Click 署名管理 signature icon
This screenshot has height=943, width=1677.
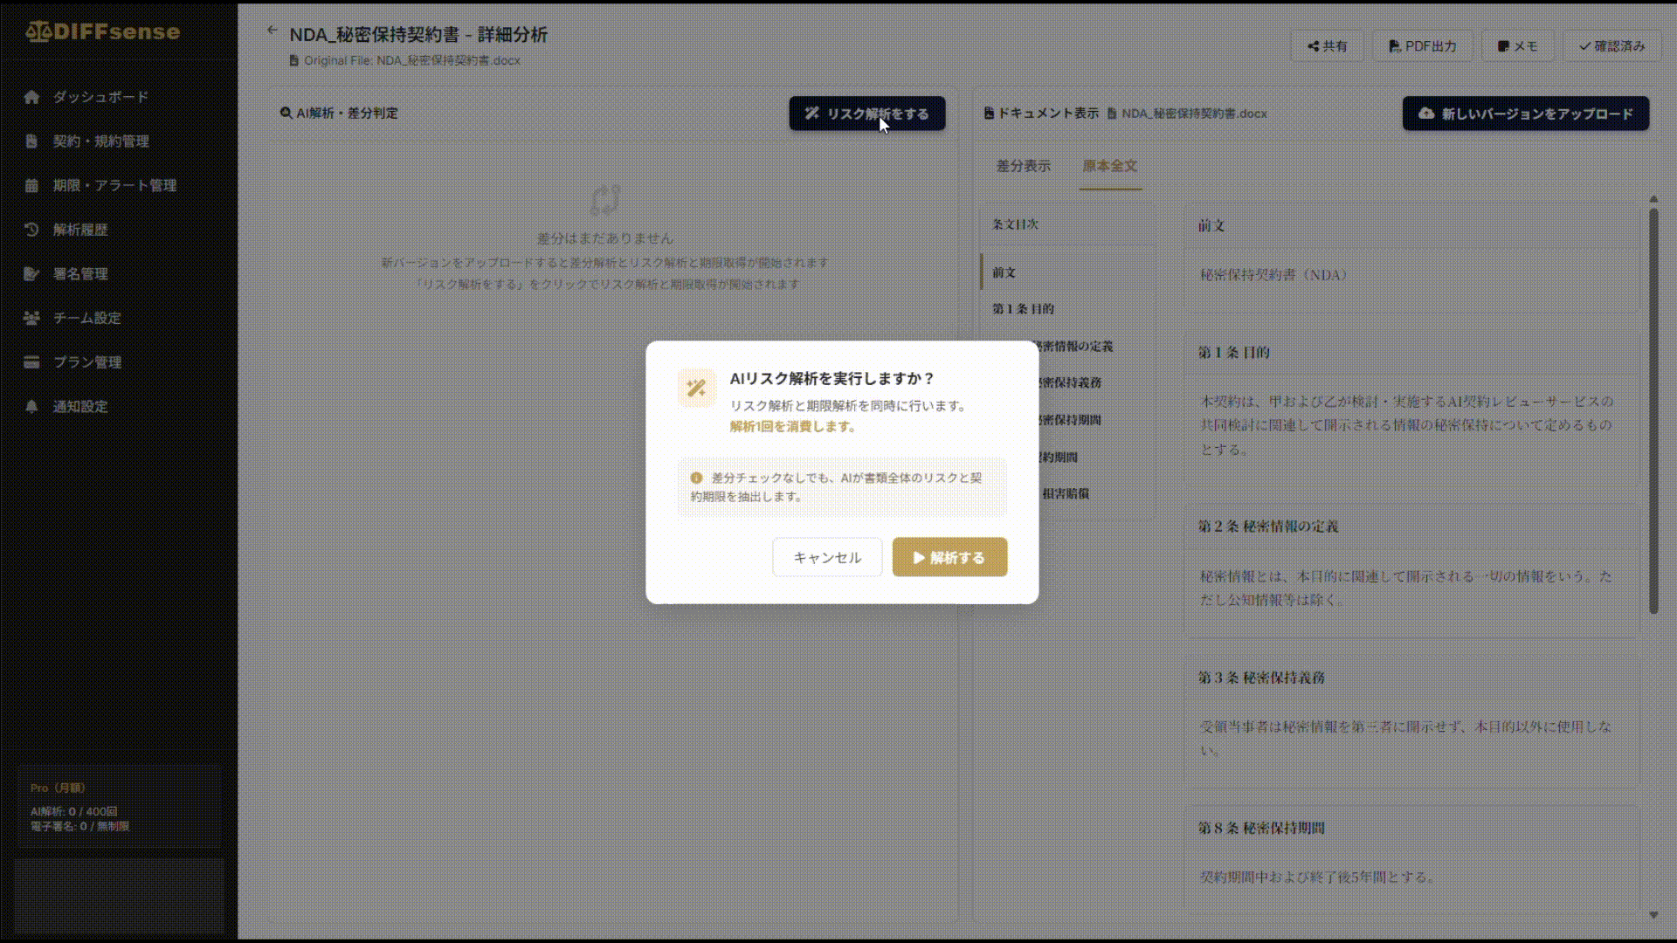tap(32, 274)
